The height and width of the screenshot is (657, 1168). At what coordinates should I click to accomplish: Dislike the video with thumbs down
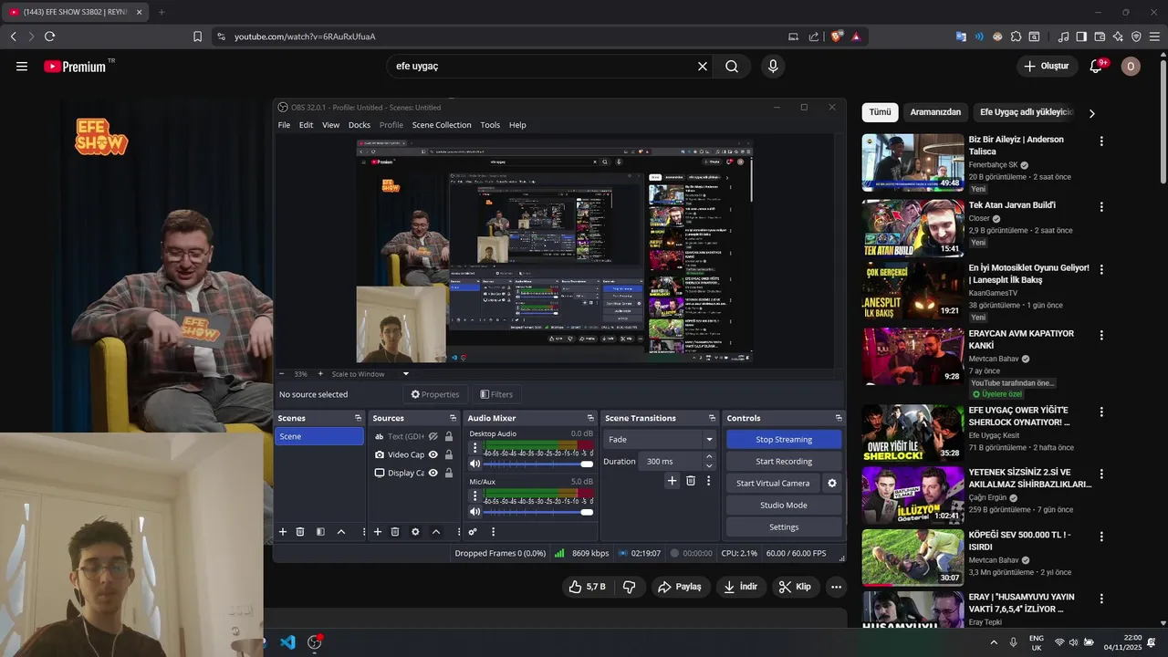click(x=629, y=587)
